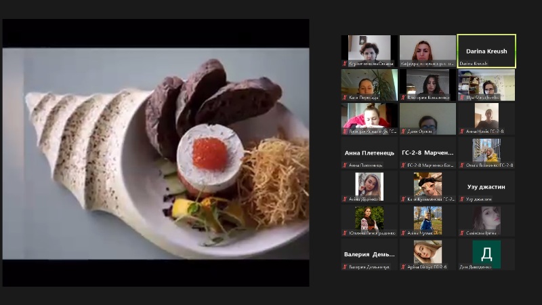This screenshot has height=305, width=542.
Task: Click muted mic icon on Узу джастин tile
Action: click(x=462, y=199)
